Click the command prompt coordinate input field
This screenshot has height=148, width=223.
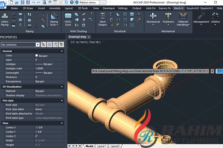(219, 71)
